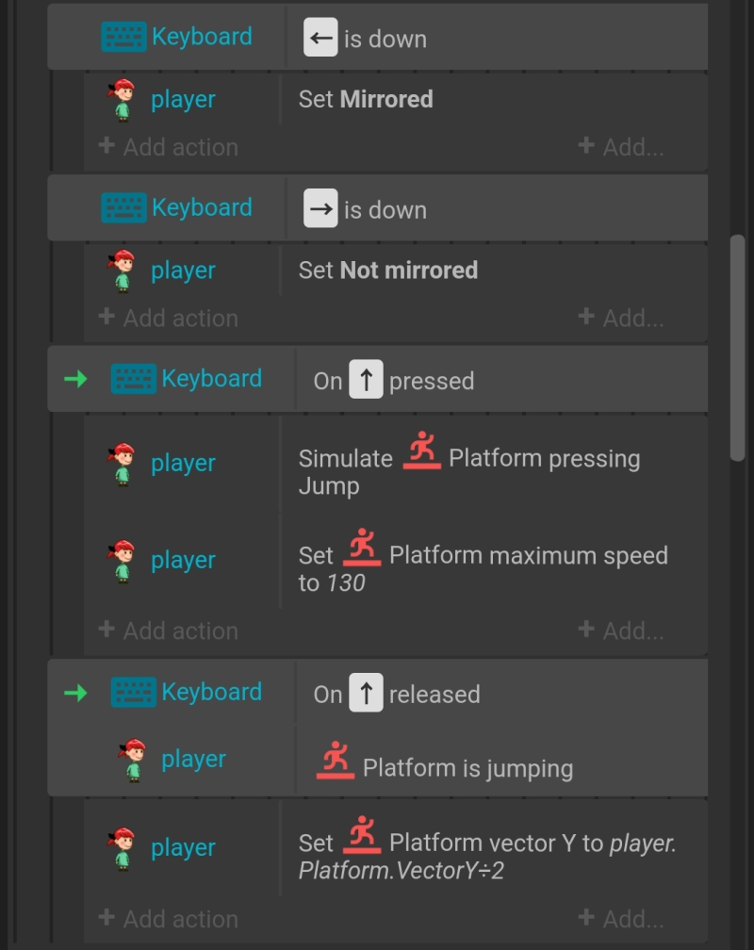754x950 pixels.
Task: Click green trigger arrow beside 'On released' event
Action: pyautogui.click(x=75, y=693)
